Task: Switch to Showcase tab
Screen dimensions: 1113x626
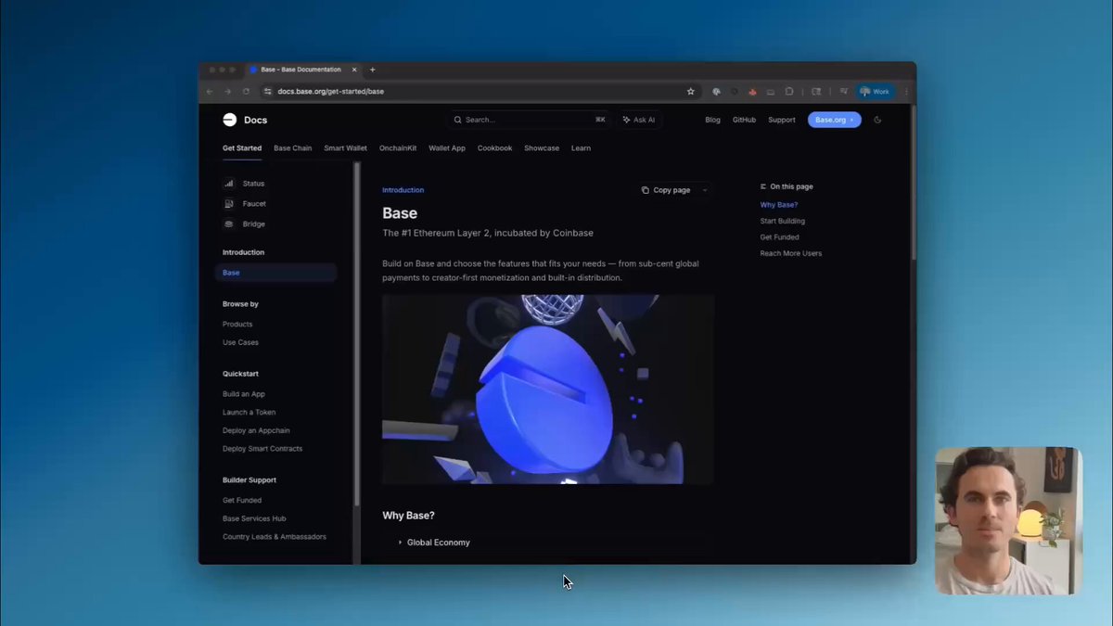Action: [x=542, y=148]
